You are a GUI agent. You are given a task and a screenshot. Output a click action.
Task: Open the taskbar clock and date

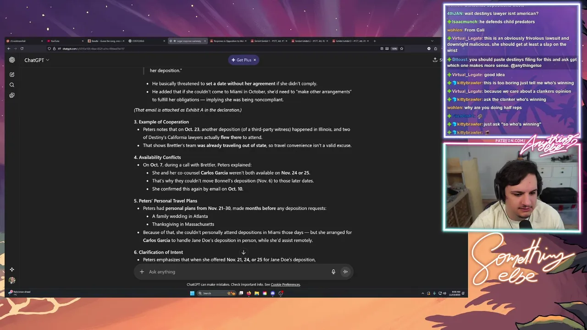pyautogui.click(x=455, y=293)
